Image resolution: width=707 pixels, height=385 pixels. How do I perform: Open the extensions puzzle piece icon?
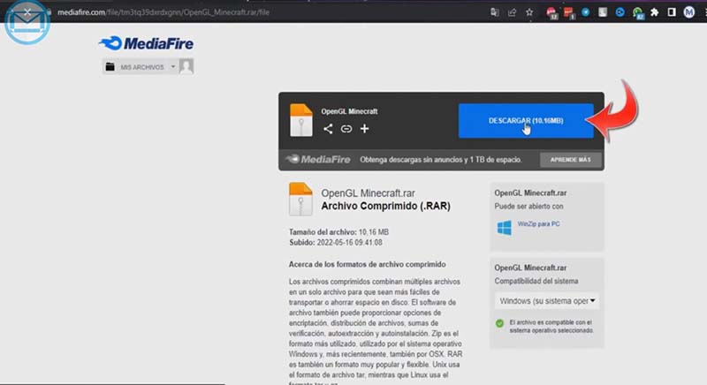(x=654, y=12)
